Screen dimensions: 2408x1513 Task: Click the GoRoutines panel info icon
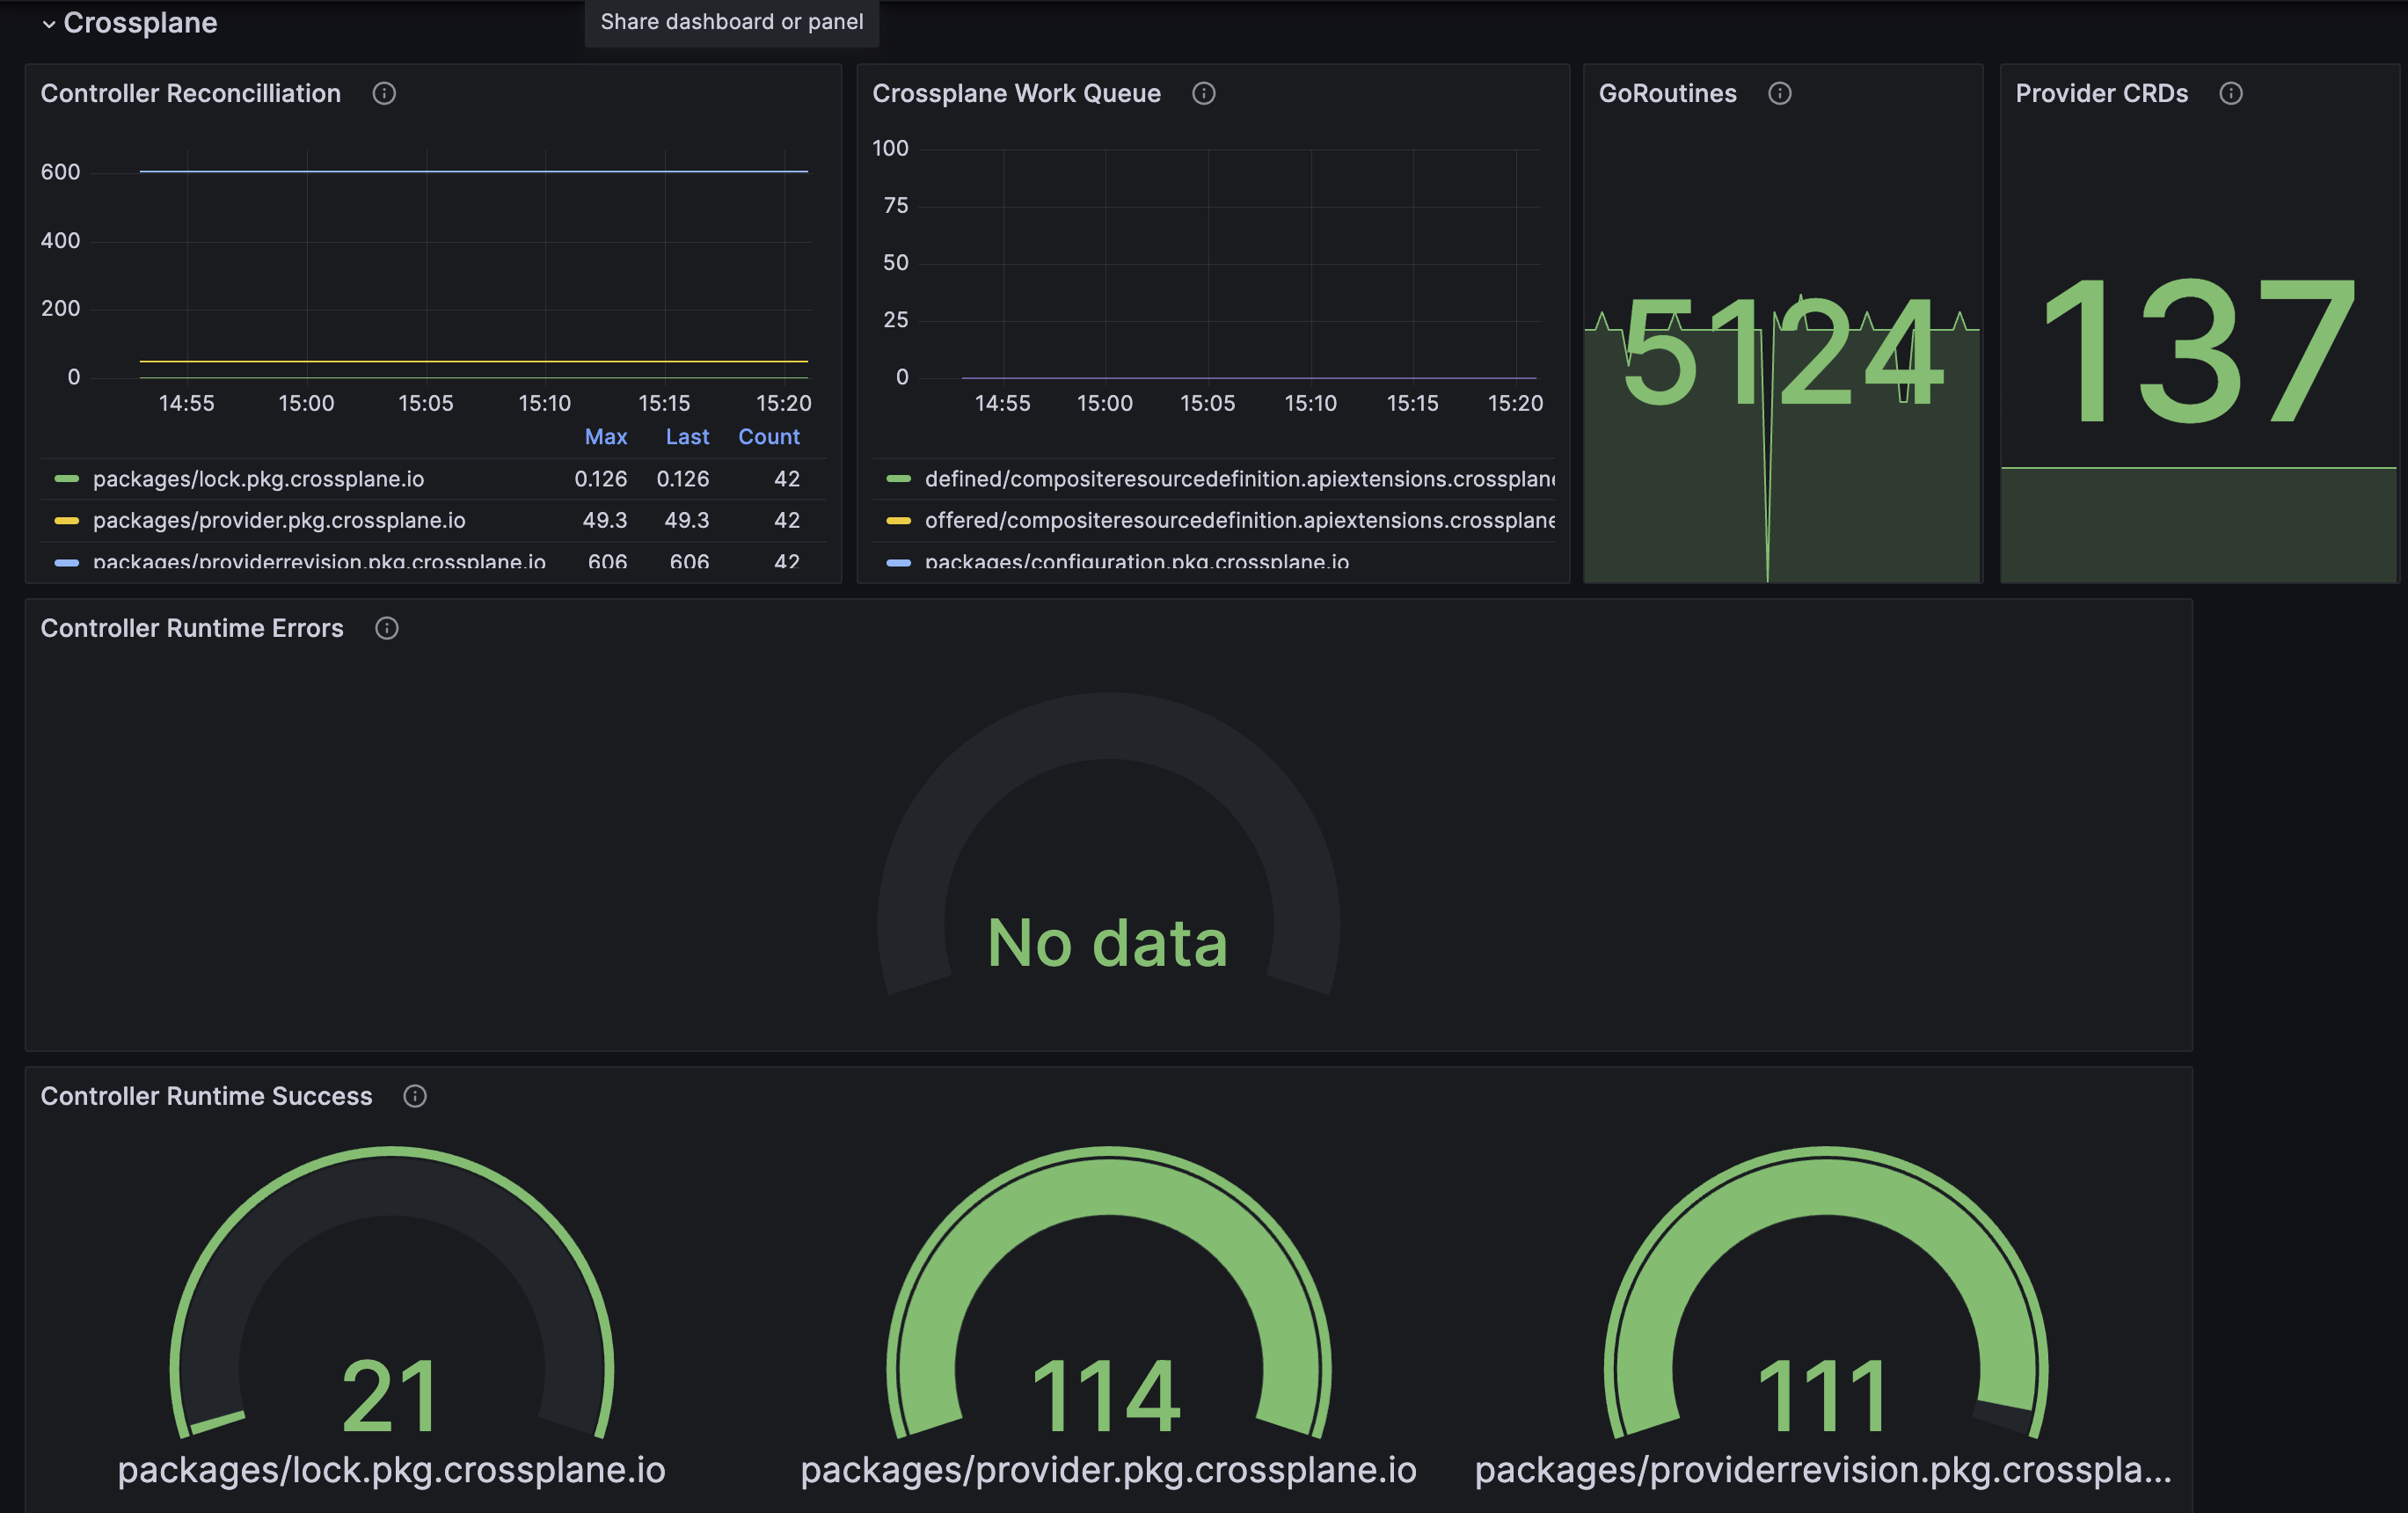(1779, 93)
